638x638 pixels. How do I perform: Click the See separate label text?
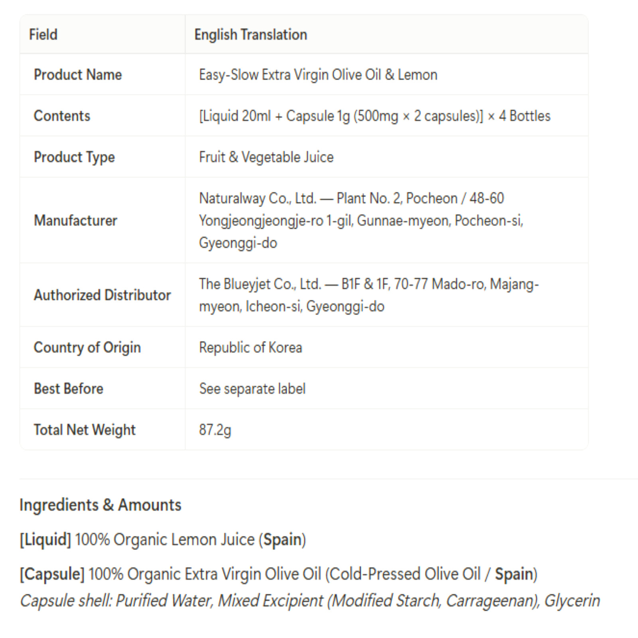tap(252, 389)
